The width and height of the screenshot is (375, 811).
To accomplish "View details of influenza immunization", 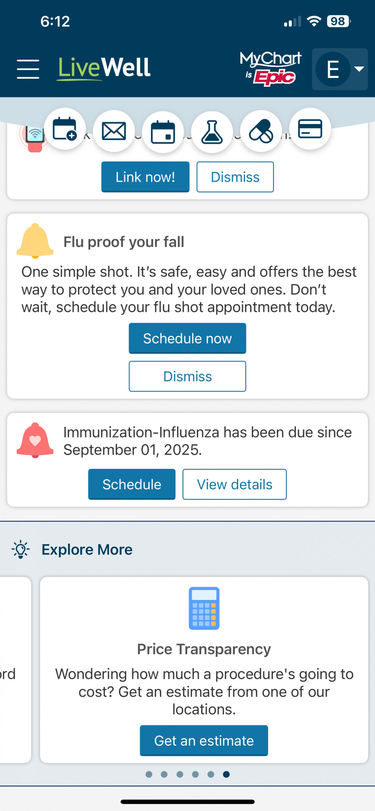I will (x=234, y=484).
